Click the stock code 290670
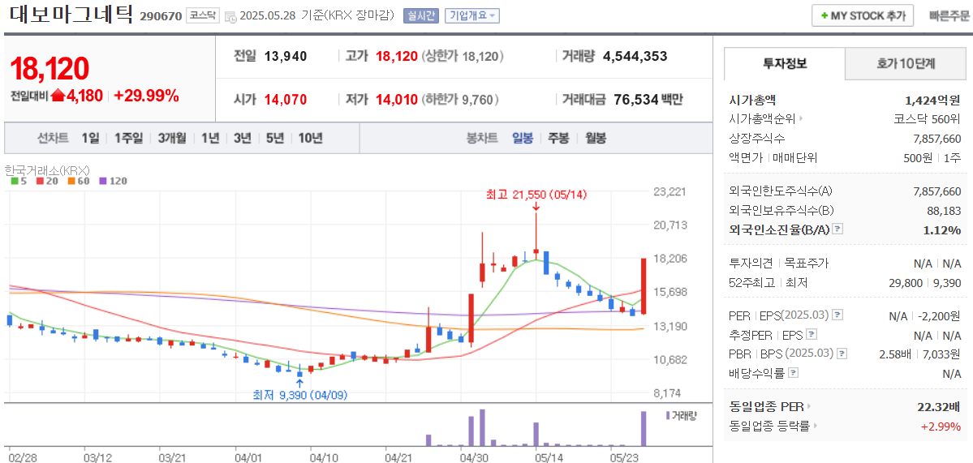The height and width of the screenshot is (463, 973). [x=161, y=16]
